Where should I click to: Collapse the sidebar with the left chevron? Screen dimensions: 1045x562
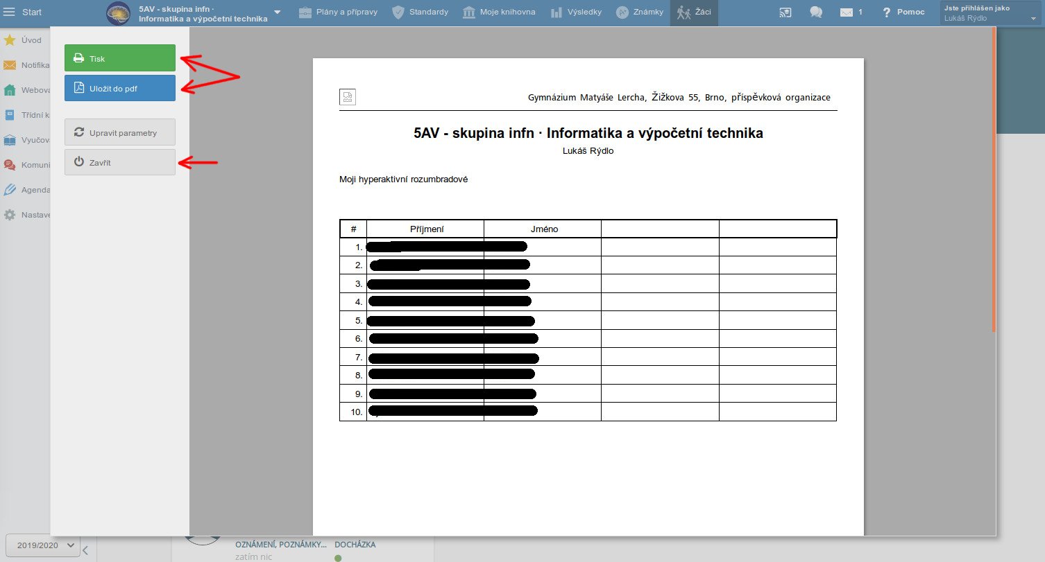[x=85, y=551]
